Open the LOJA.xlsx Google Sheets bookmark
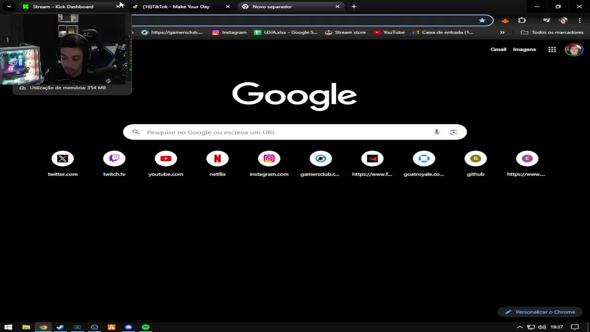 pyautogui.click(x=286, y=32)
